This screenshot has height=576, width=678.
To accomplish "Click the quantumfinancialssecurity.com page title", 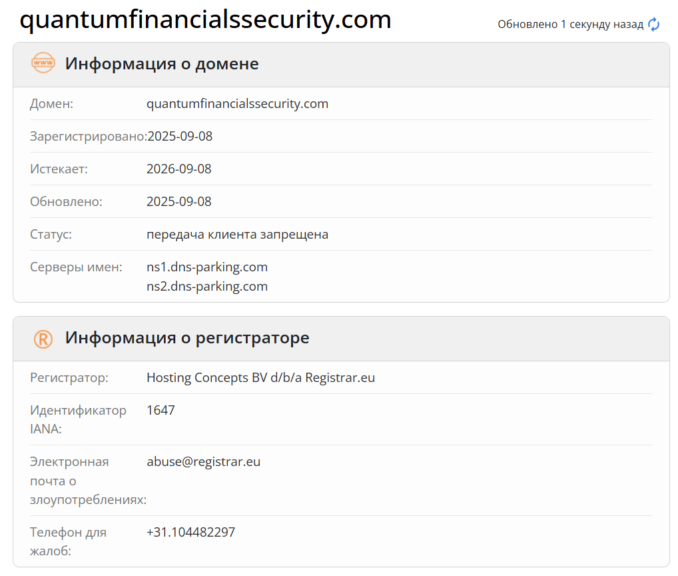I will [205, 20].
